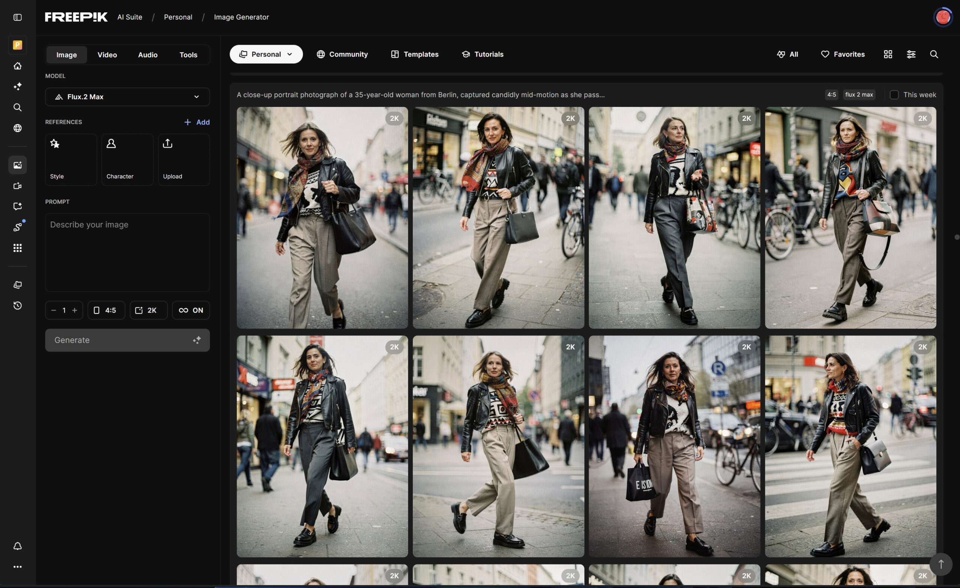Click the scroll to top arrow
Viewport: 960px width, 588px height.
940,564
